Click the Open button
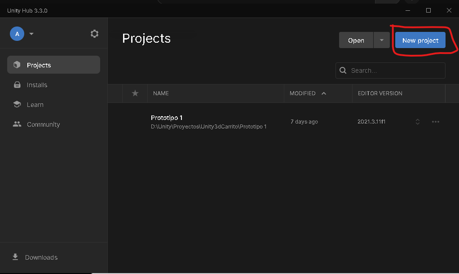Image resolution: width=459 pixels, height=274 pixels. pos(356,40)
